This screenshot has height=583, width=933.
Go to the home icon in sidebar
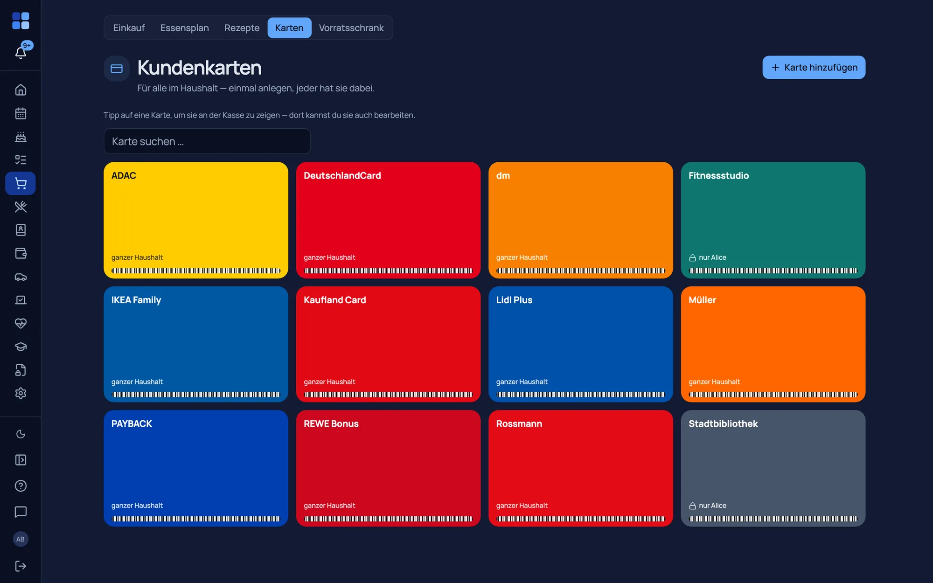coord(21,90)
